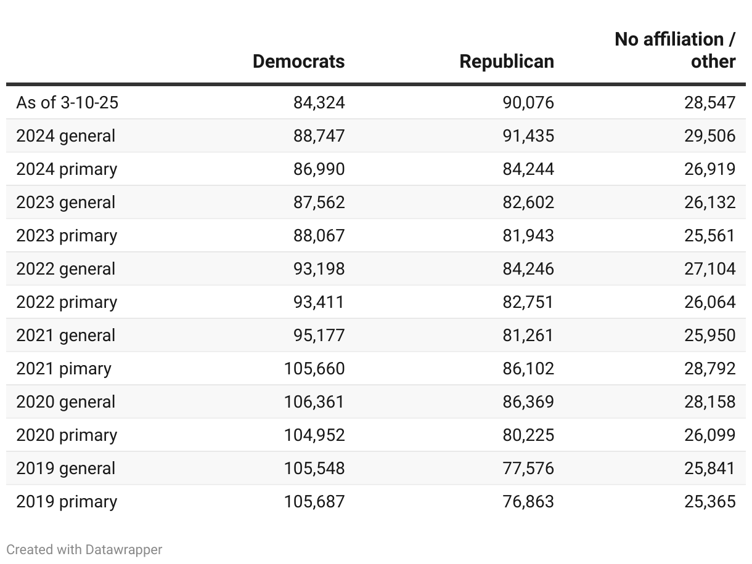This screenshot has height=564, width=752.
Task: Click the Republican value 77,576
Action: (x=528, y=468)
